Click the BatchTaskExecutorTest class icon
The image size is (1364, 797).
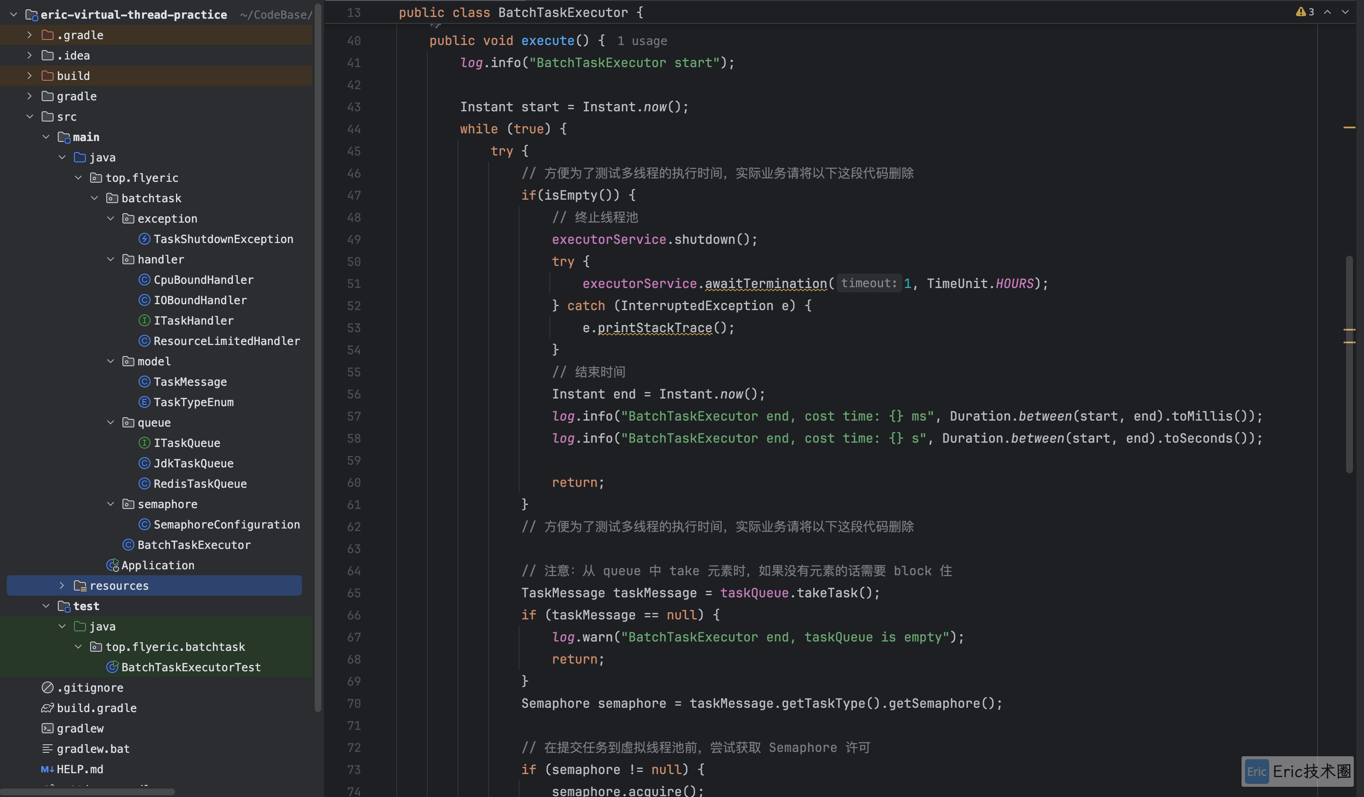[x=113, y=667]
